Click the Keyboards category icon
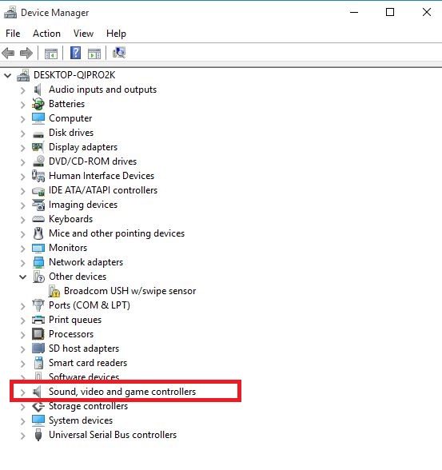The width and height of the screenshot is (442, 470). click(x=38, y=219)
